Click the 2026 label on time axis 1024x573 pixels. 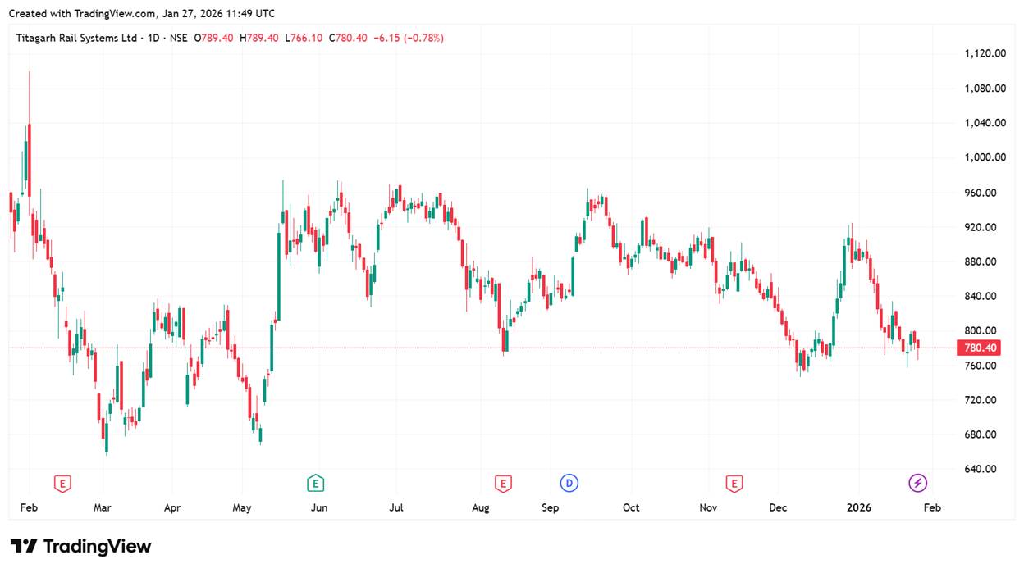(x=859, y=508)
